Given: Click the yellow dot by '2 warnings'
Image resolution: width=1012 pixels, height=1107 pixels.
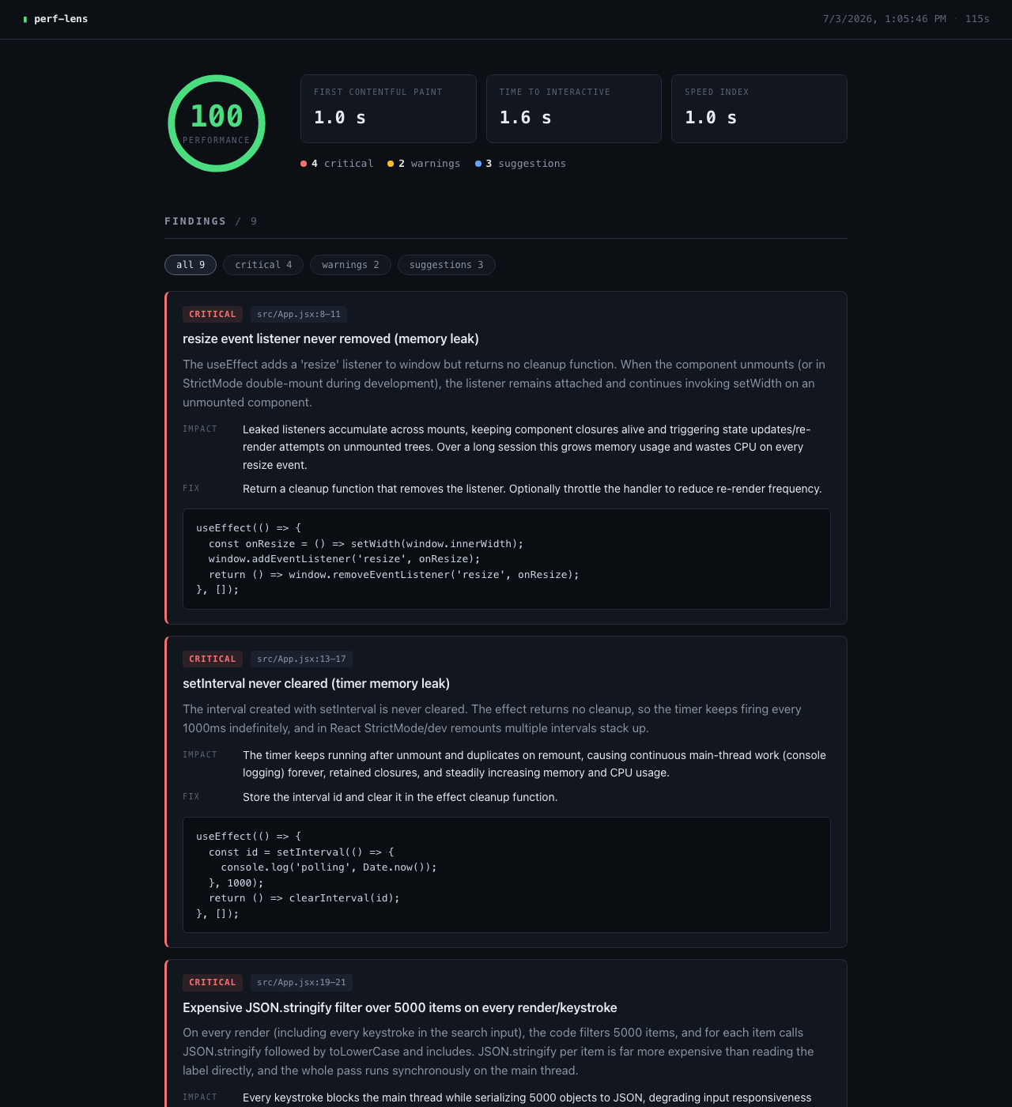Looking at the screenshot, I should 391,164.
